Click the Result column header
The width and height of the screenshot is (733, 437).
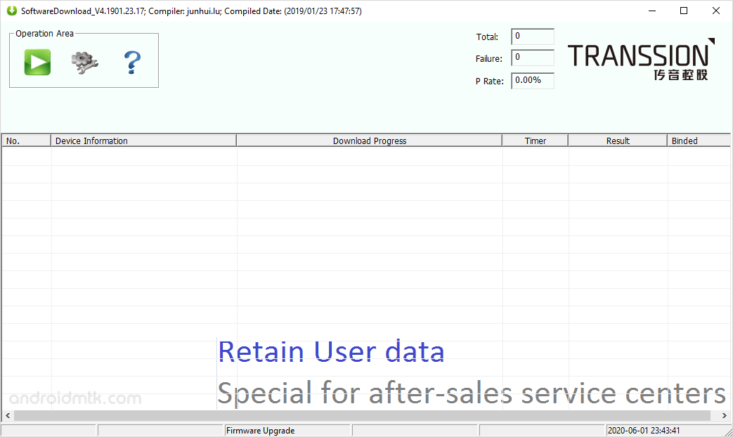(x=617, y=140)
